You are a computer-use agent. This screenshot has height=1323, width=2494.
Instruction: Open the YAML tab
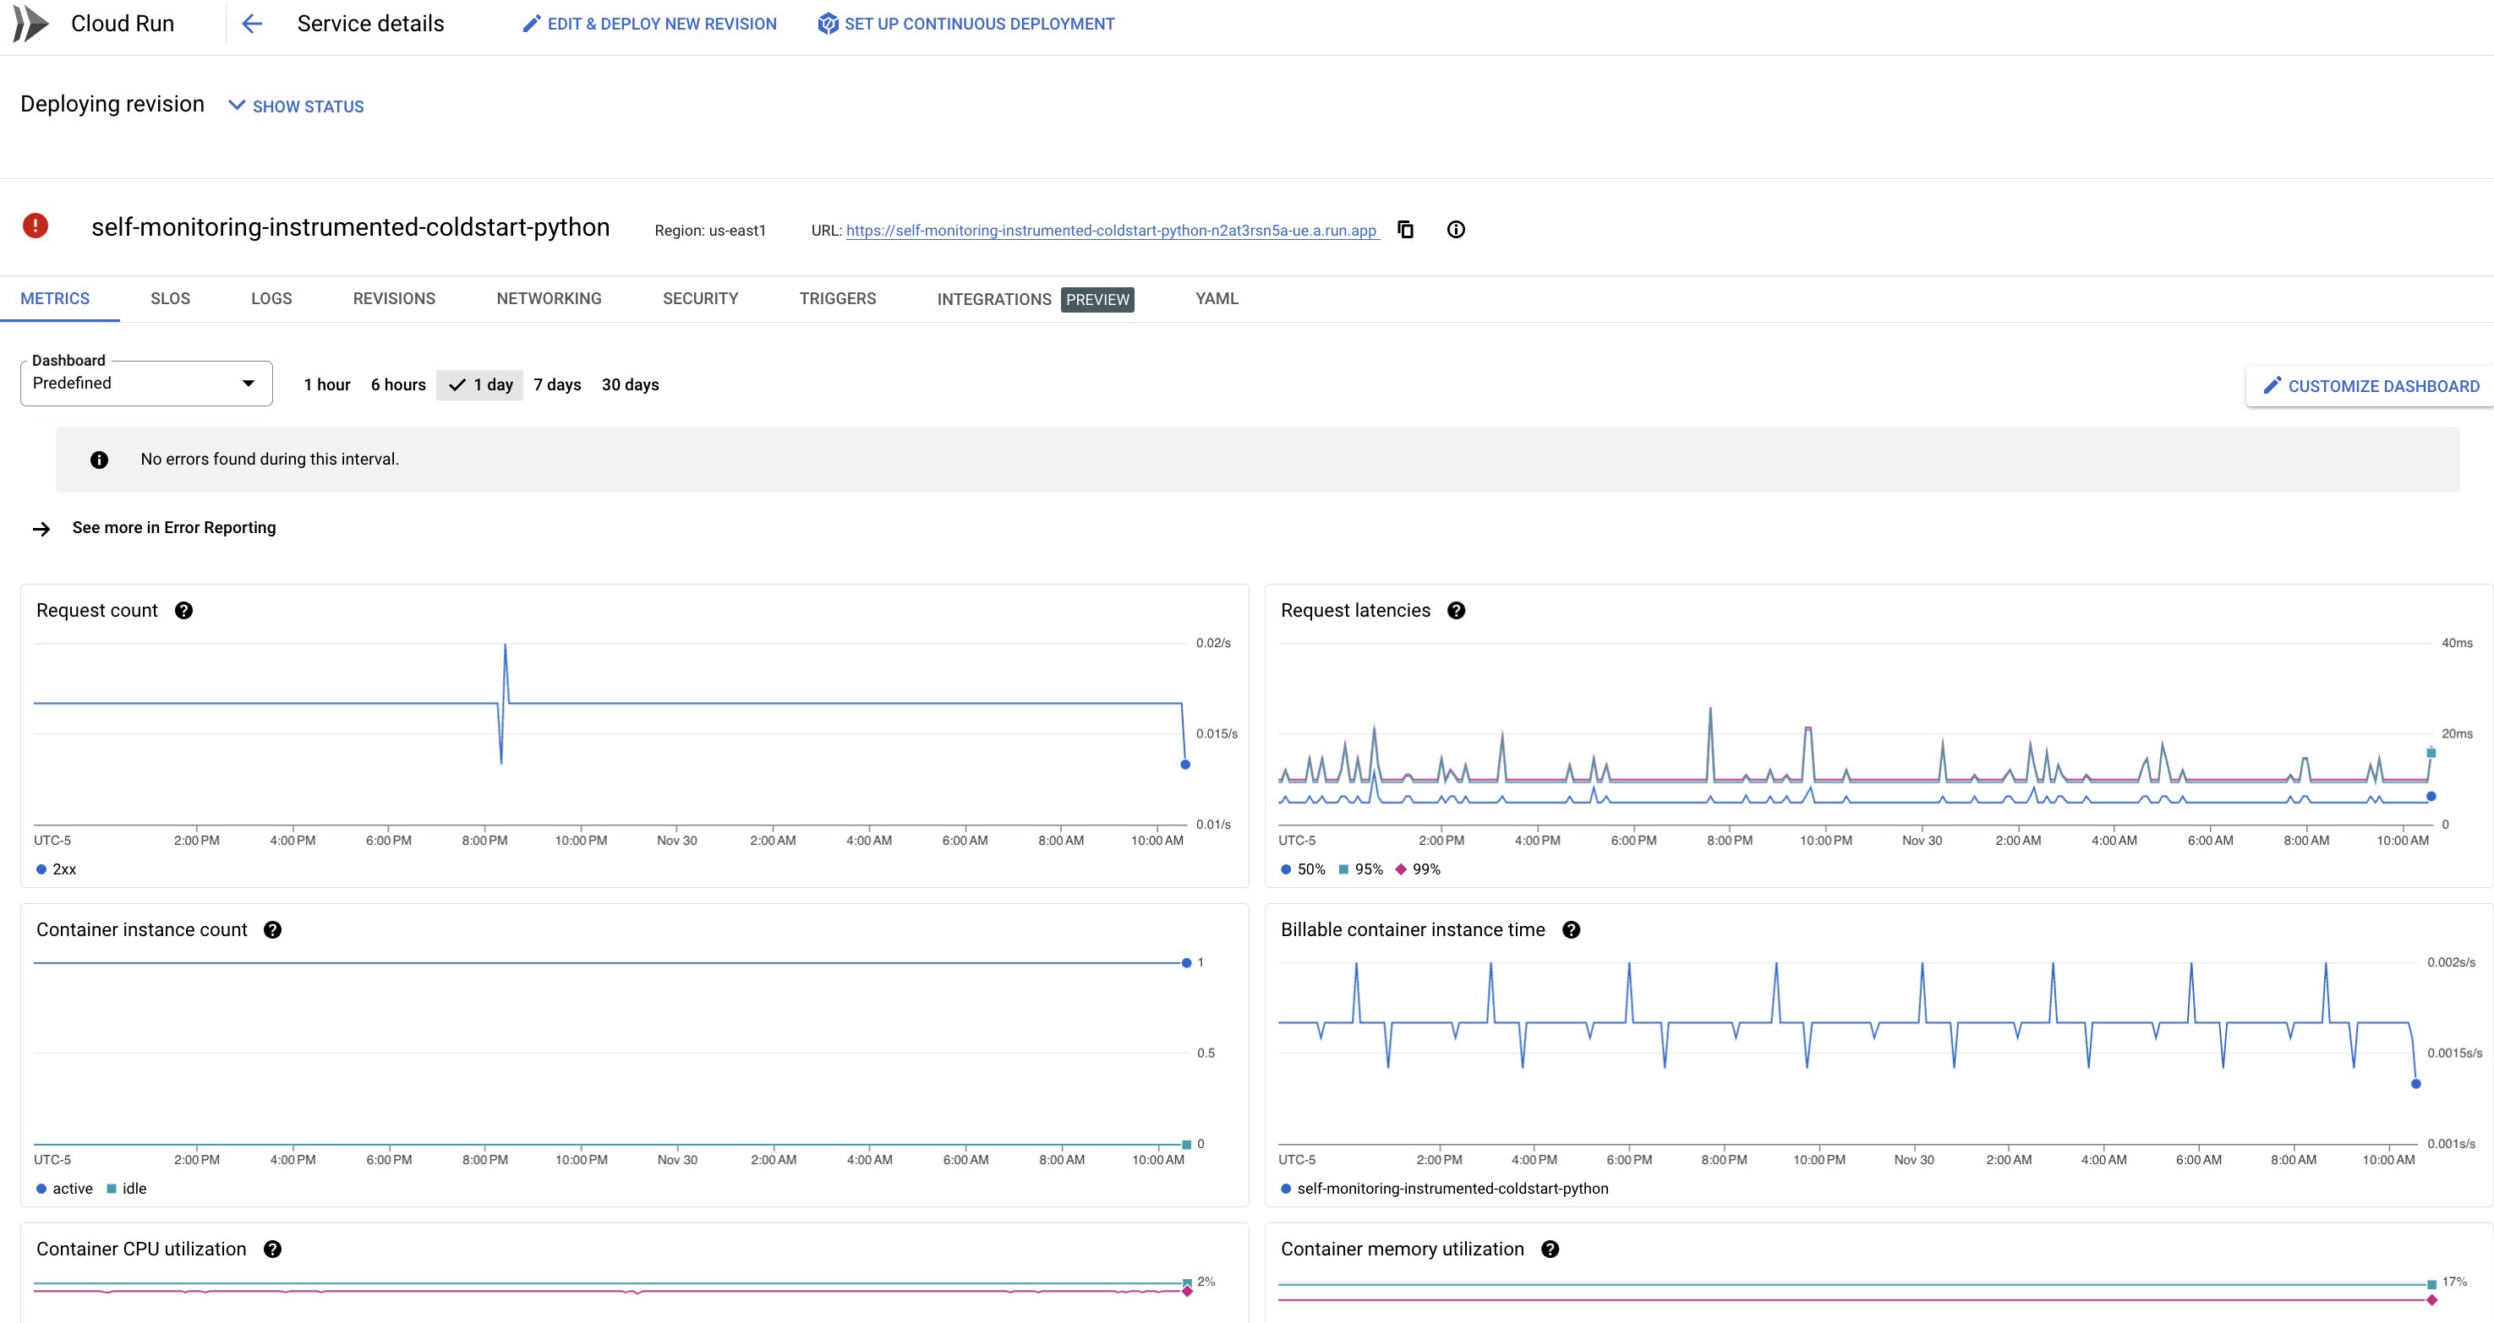pos(1217,299)
